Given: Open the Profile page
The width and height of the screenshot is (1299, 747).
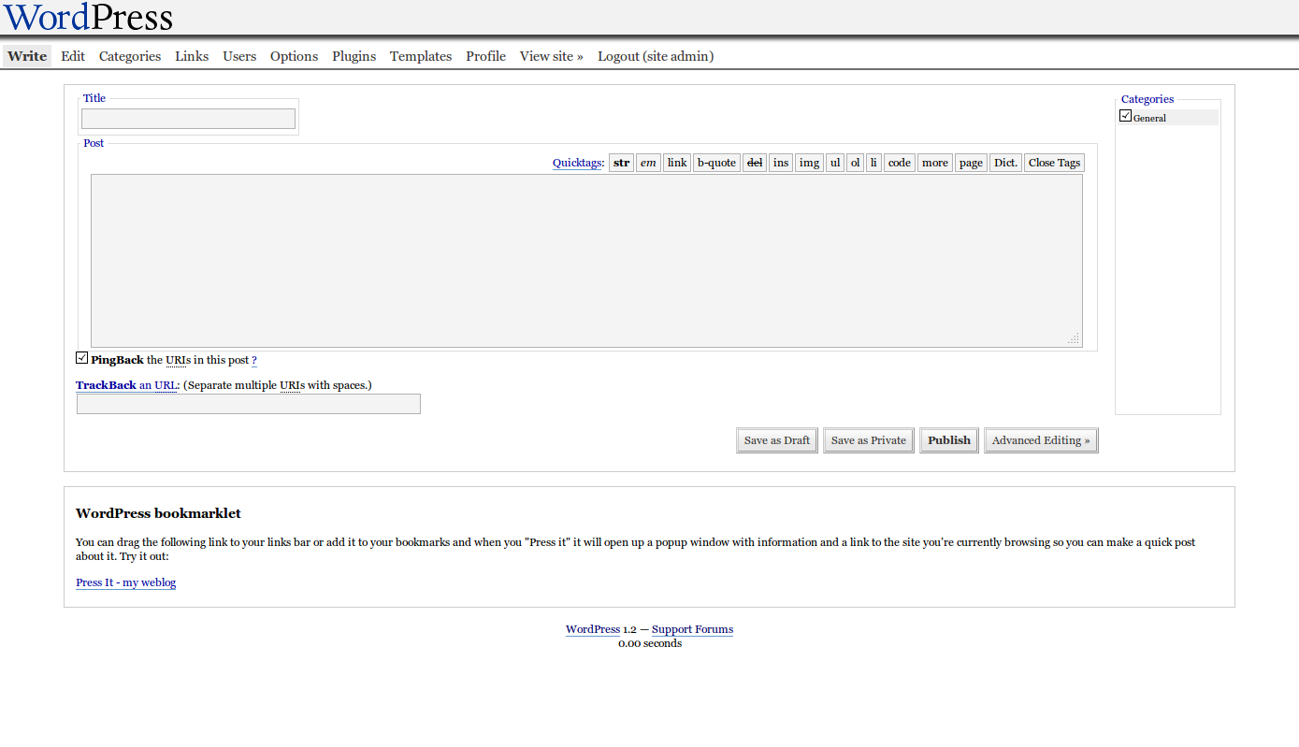Looking at the screenshot, I should pyautogui.click(x=486, y=56).
